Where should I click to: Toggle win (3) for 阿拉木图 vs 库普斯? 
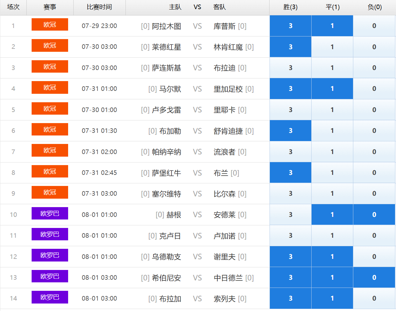tap(290, 26)
